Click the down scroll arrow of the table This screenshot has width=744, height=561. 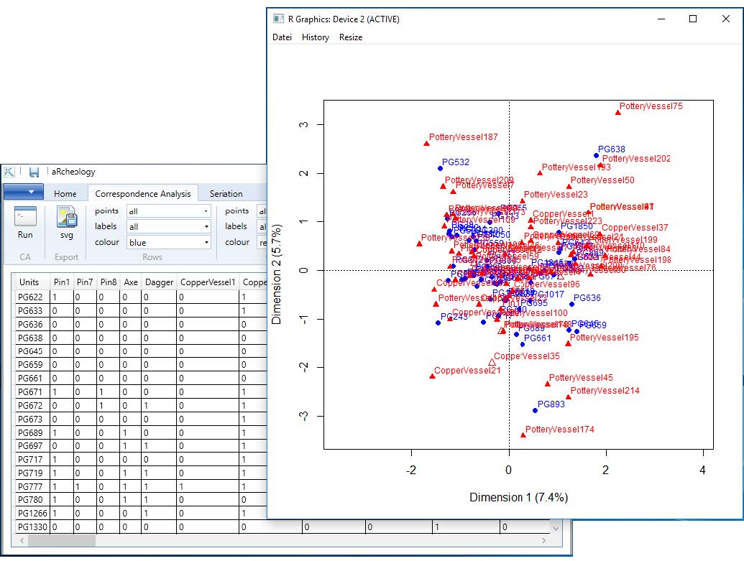click(556, 527)
